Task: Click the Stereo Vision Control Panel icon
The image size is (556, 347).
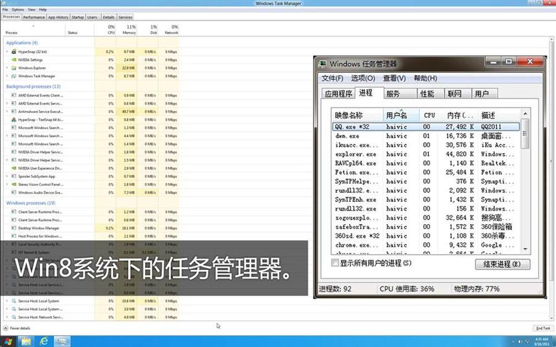Action: click(x=14, y=185)
